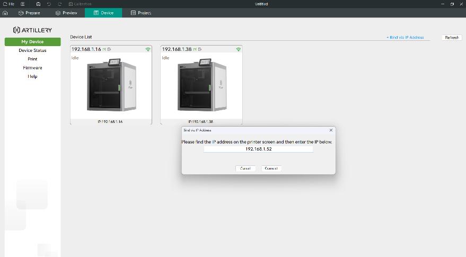Image resolution: width=466 pixels, height=257 pixels.
Task: Click the Device List heading
Action: (81, 37)
